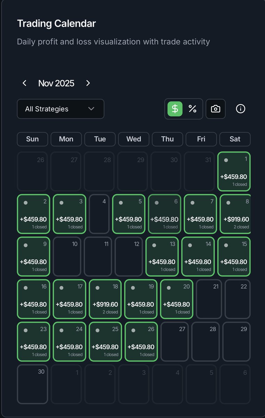Select the Tue column header
Screen dimensions: 265x418
[100, 139]
